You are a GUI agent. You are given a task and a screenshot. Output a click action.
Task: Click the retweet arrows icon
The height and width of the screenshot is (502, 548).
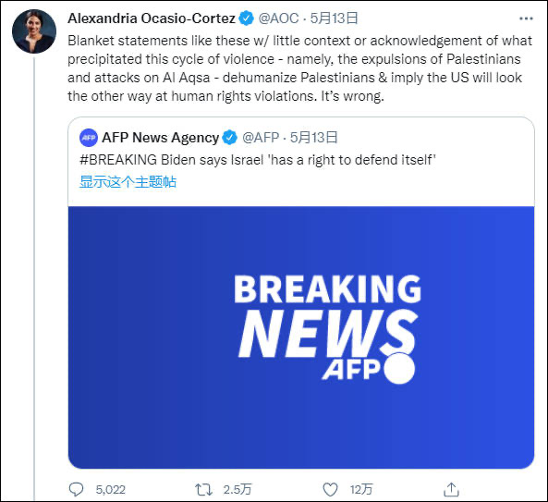point(203,489)
